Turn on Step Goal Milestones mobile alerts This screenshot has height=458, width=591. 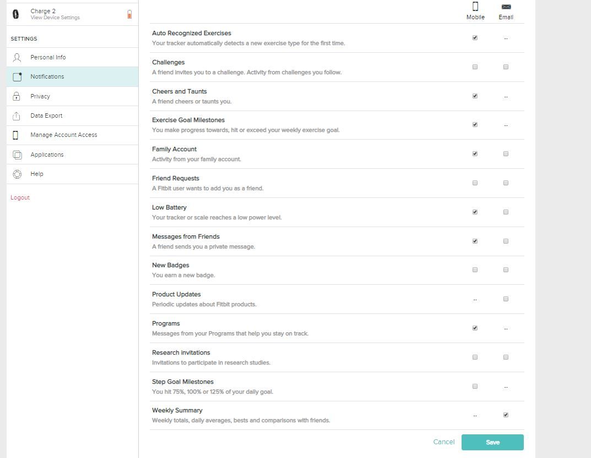475,387
